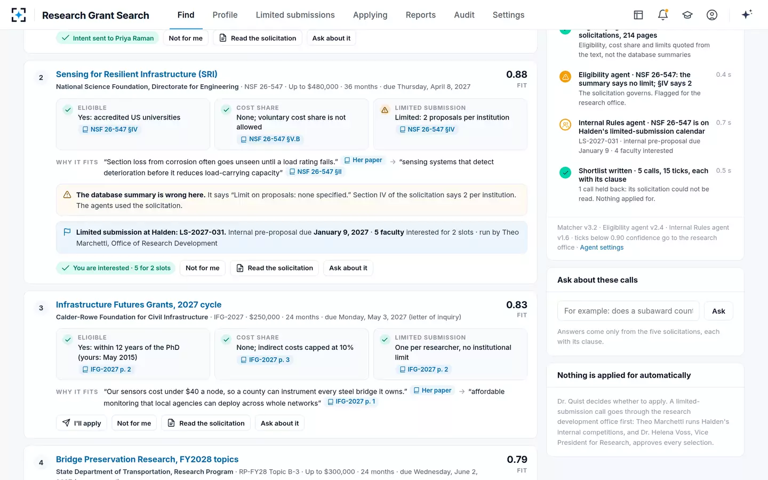This screenshot has width=768, height=480.
Task: Open notifications bell icon
Action: tap(663, 15)
